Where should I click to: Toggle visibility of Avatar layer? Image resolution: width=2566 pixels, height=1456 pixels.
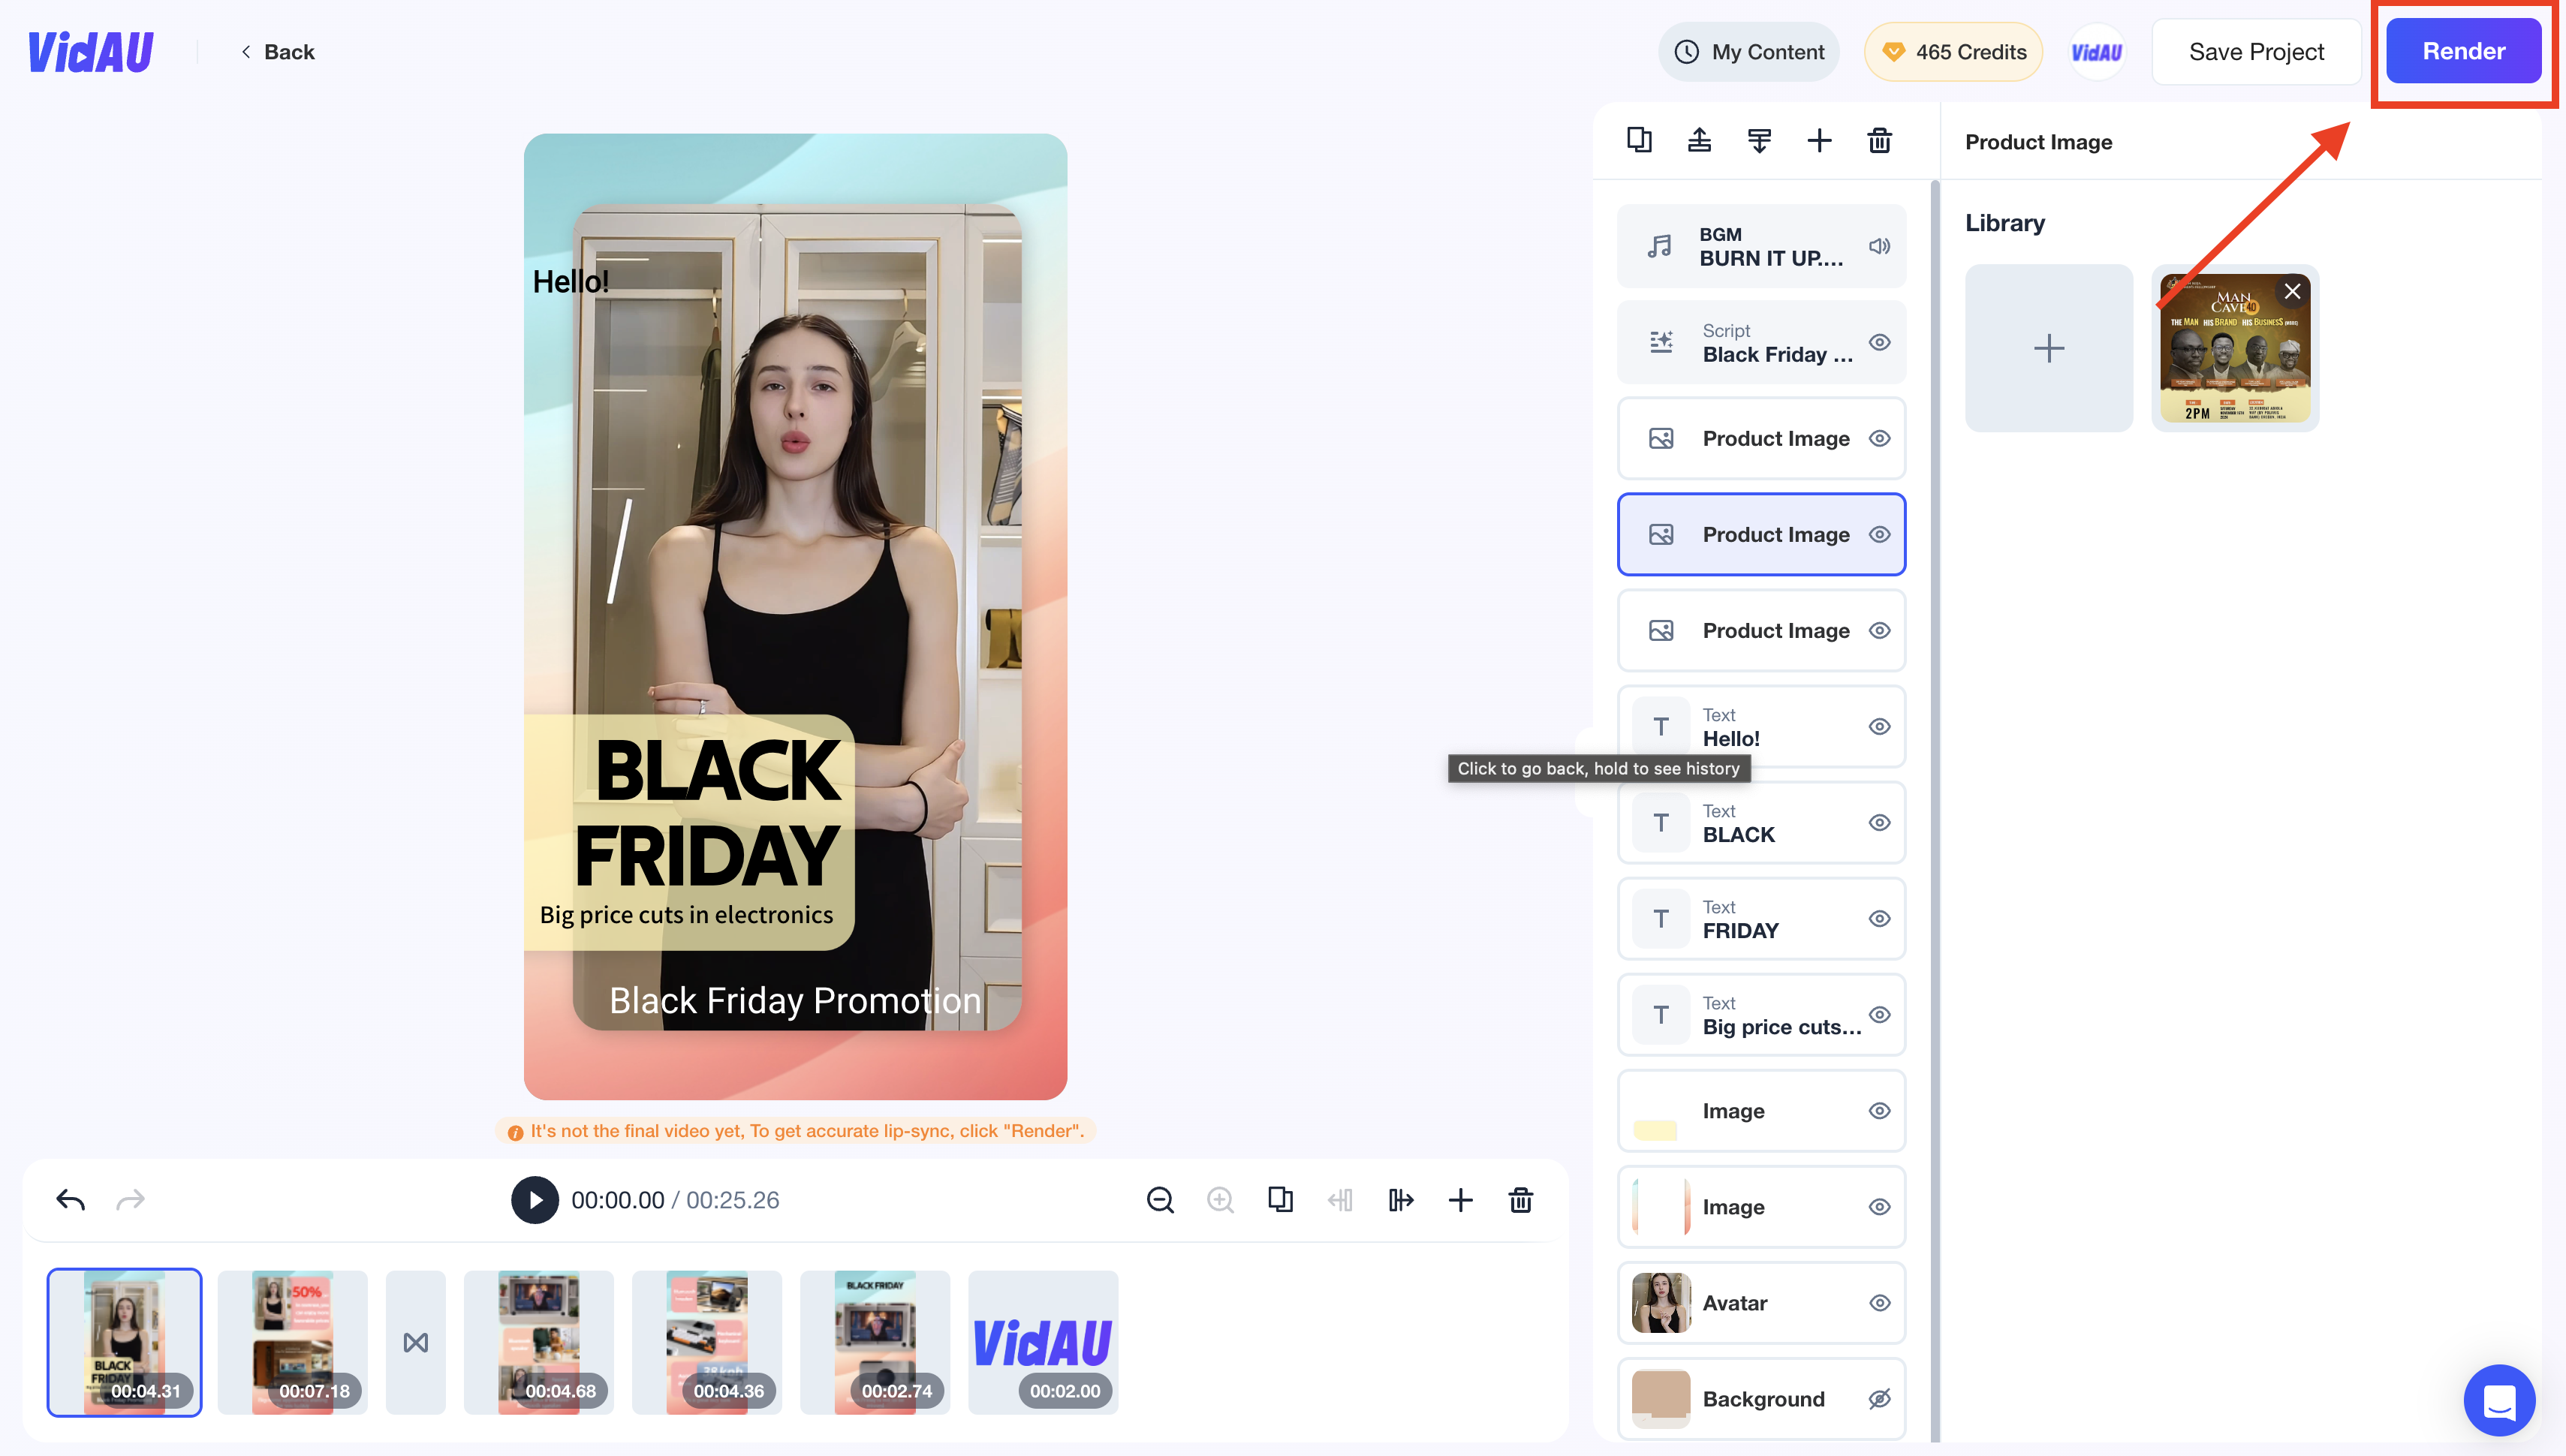[x=1878, y=1303]
